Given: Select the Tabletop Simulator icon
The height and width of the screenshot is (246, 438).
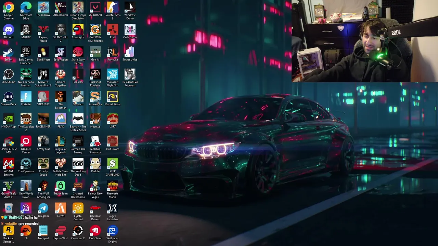Looking at the screenshot, I should 95,141.
